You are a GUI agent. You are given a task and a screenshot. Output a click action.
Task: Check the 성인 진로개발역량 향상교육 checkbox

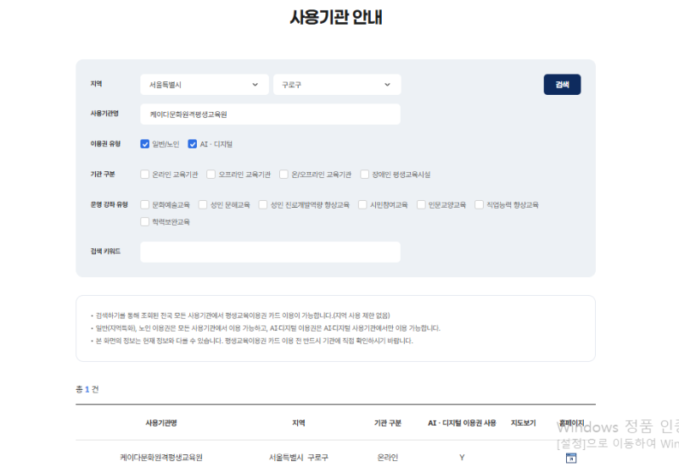[263, 204]
